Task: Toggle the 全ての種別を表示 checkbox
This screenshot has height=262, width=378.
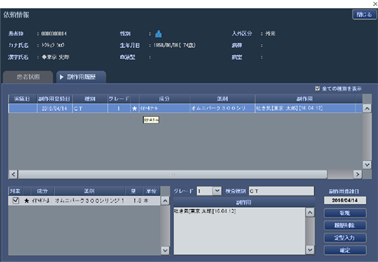Action: coord(318,88)
